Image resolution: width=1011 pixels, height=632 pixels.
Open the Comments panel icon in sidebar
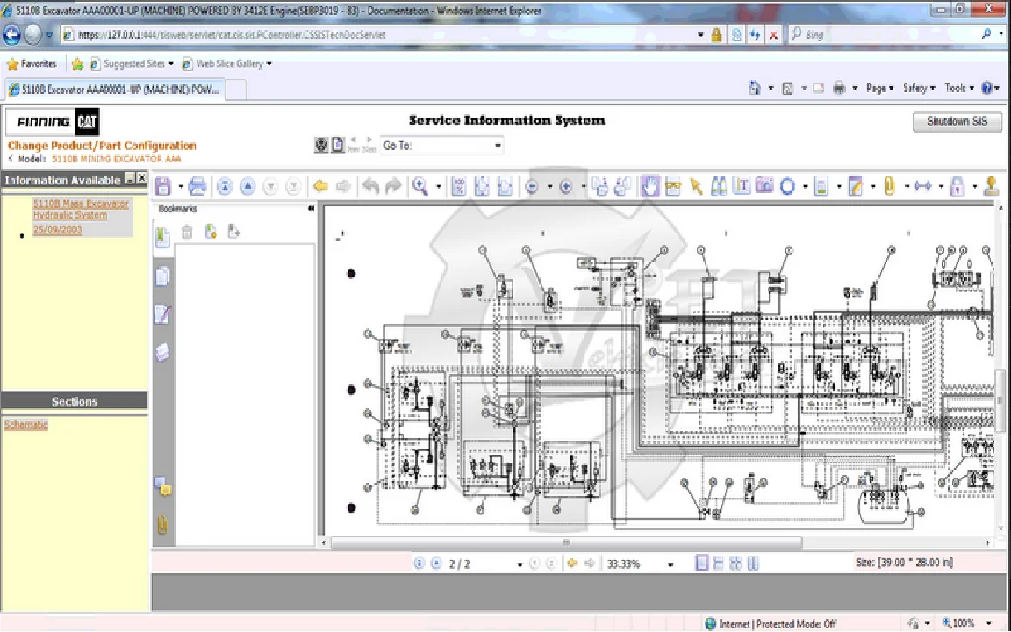(x=162, y=485)
